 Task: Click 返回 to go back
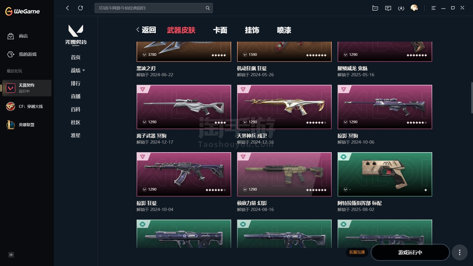click(146, 30)
